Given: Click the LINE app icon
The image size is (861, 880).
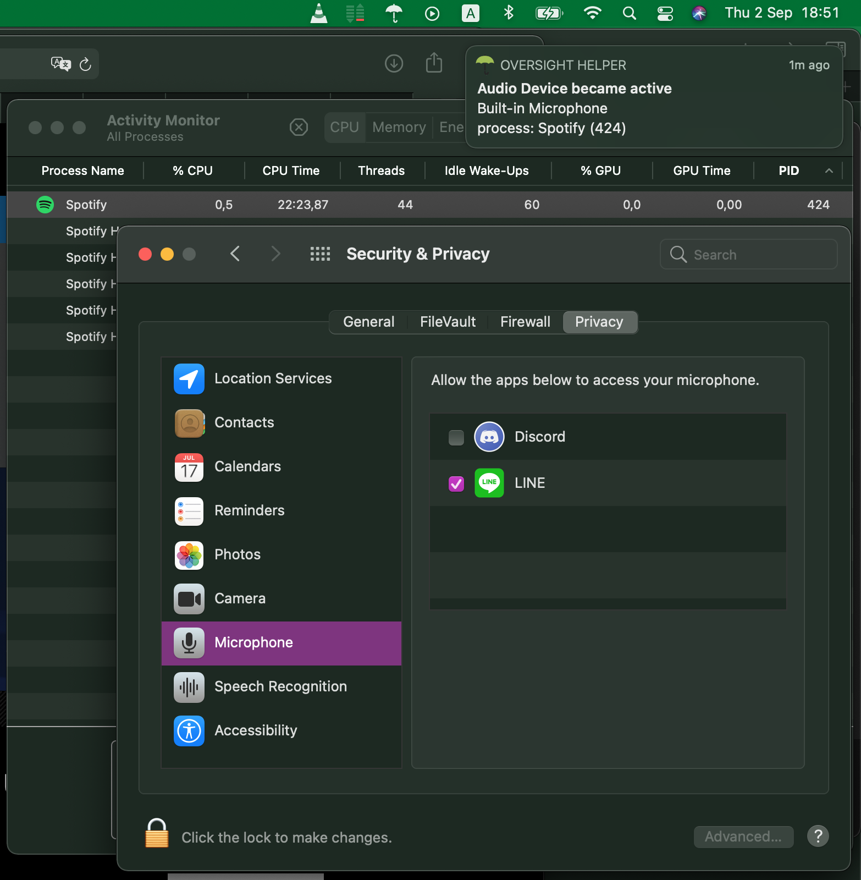Looking at the screenshot, I should point(489,483).
